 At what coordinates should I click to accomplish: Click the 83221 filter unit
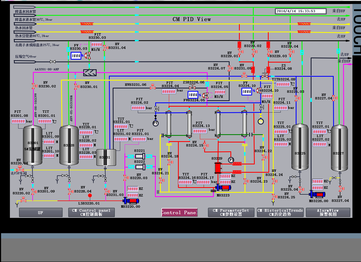(140, 156)
